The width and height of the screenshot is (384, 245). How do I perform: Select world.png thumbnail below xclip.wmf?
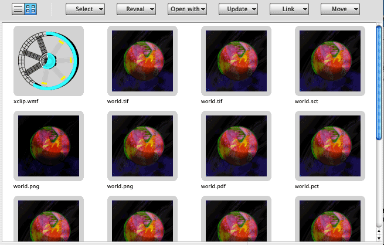(x=49, y=146)
